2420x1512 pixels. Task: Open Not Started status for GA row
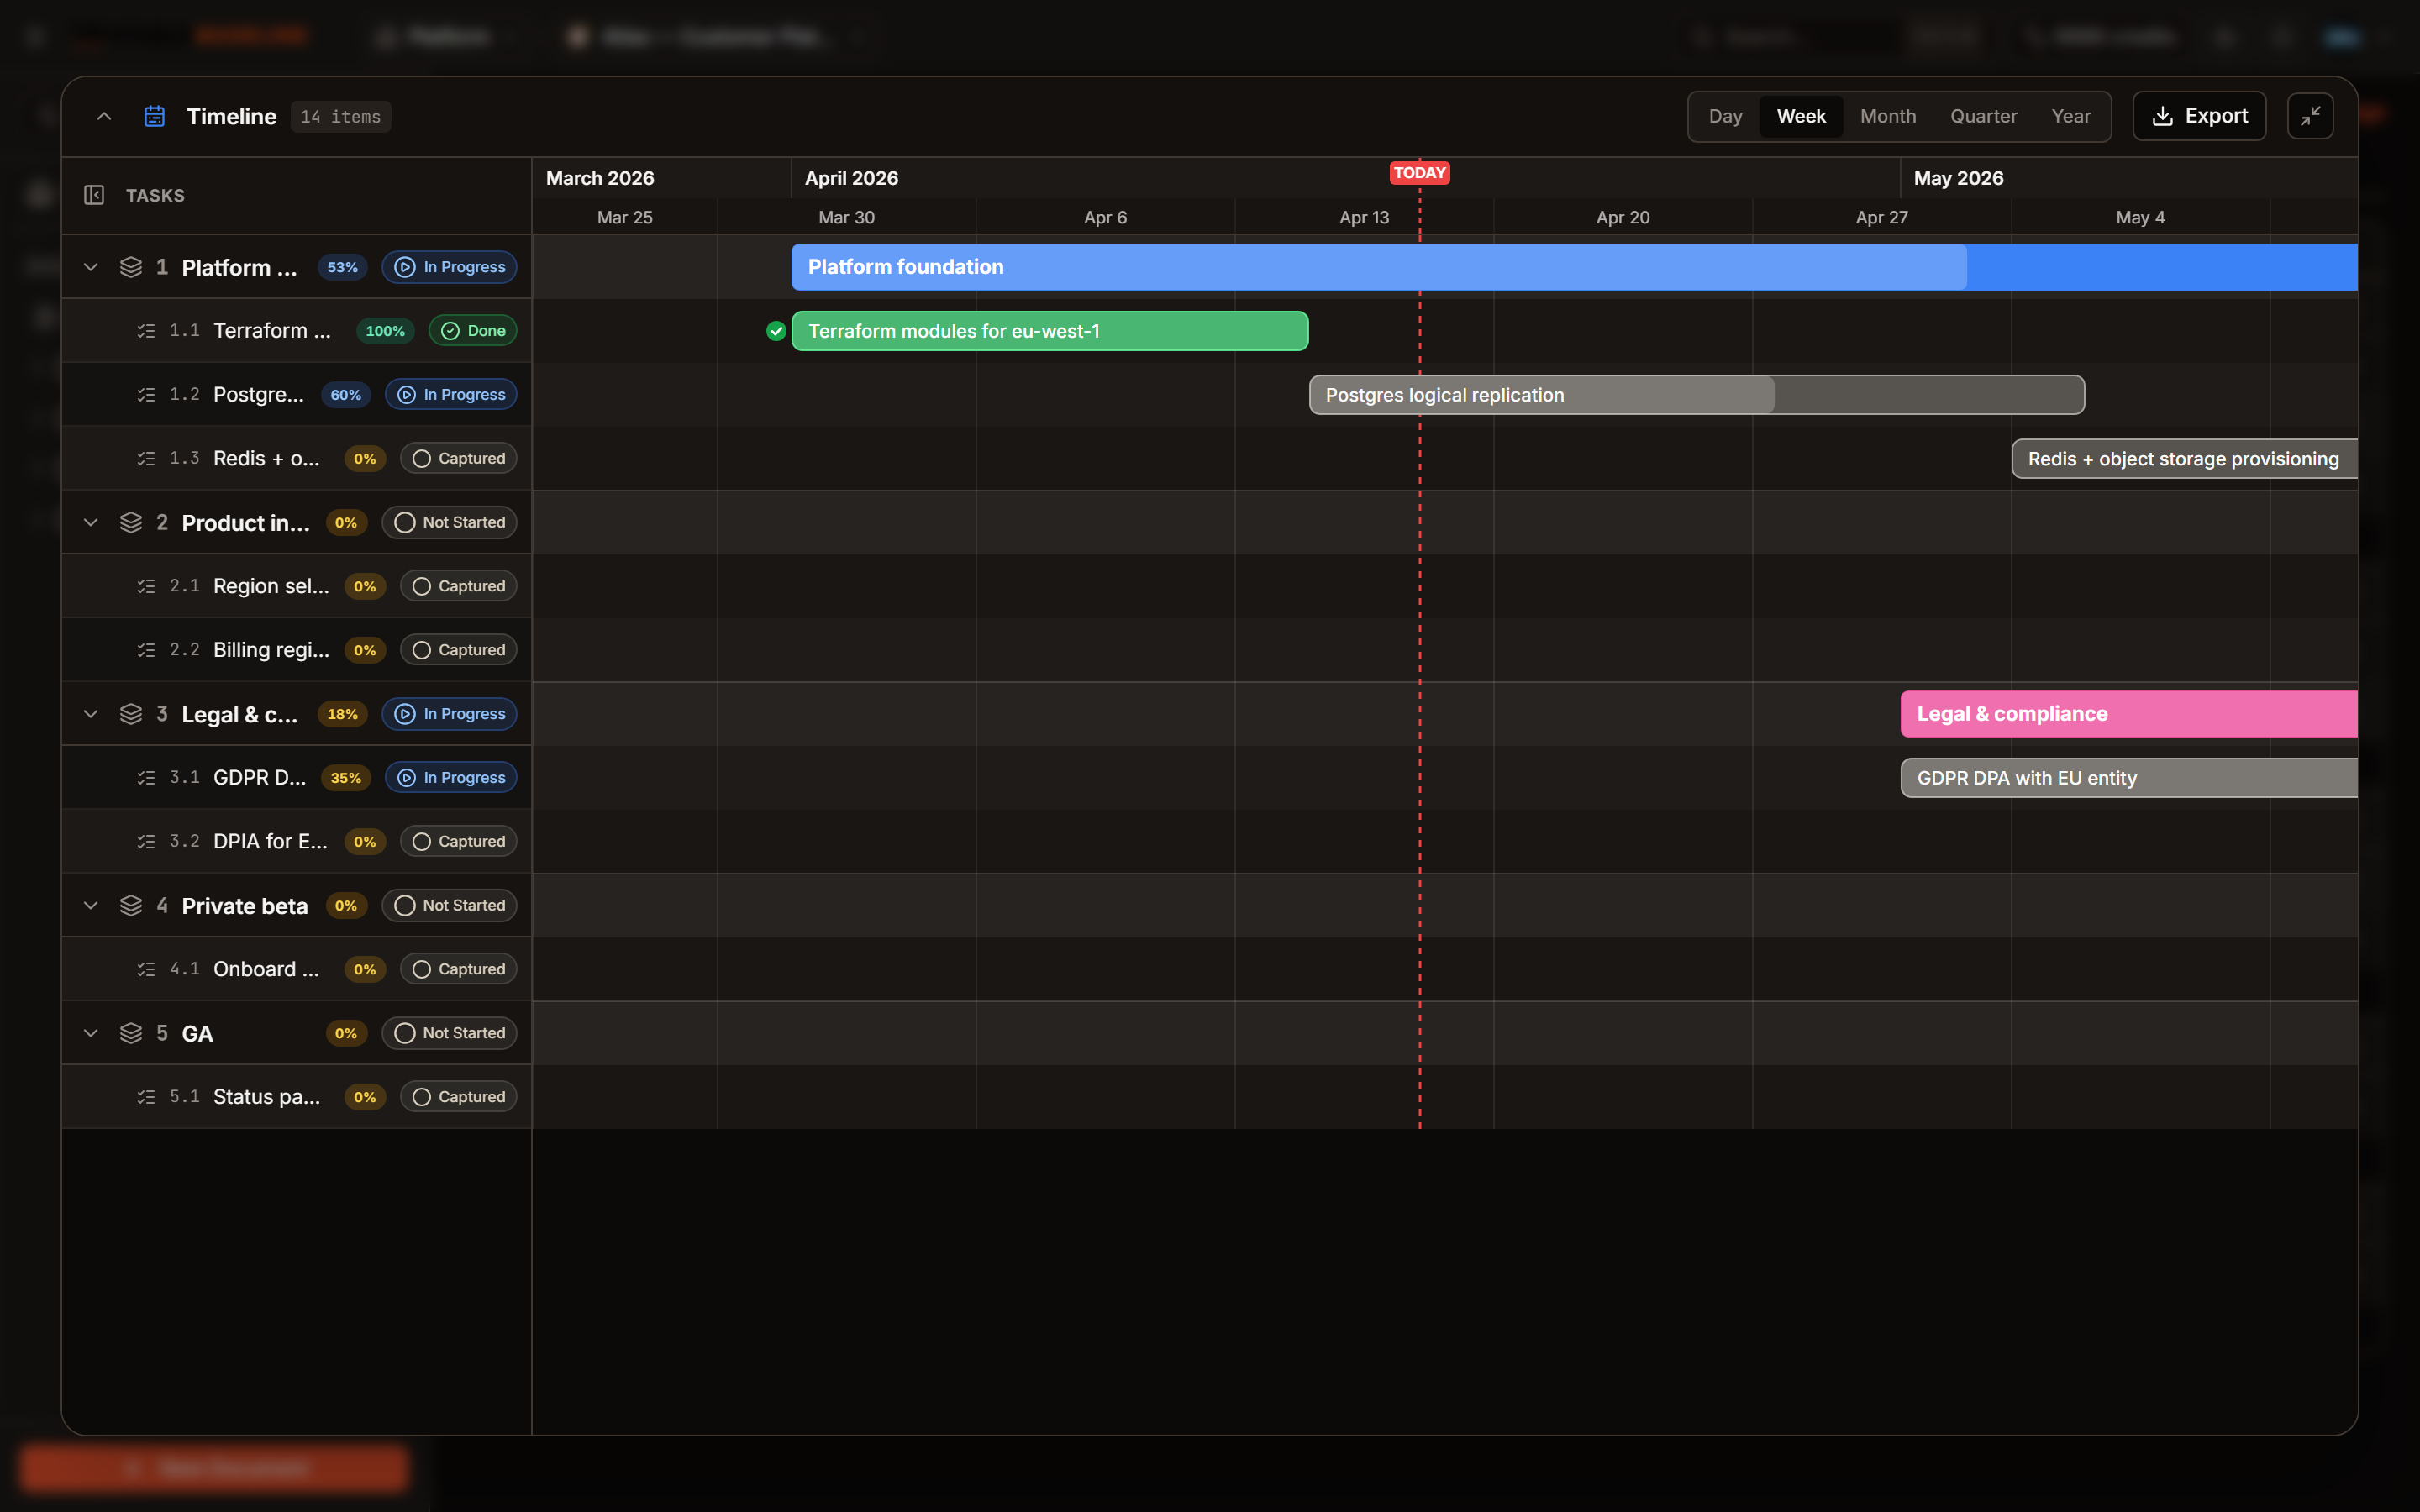tap(449, 1033)
